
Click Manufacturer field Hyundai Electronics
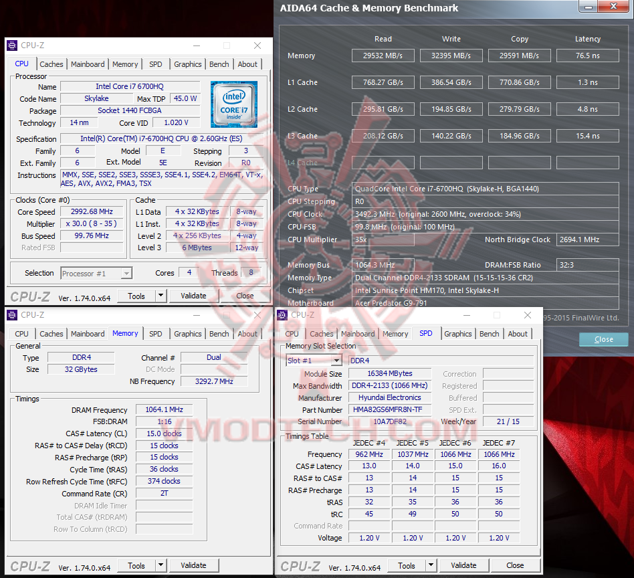pyautogui.click(x=390, y=397)
